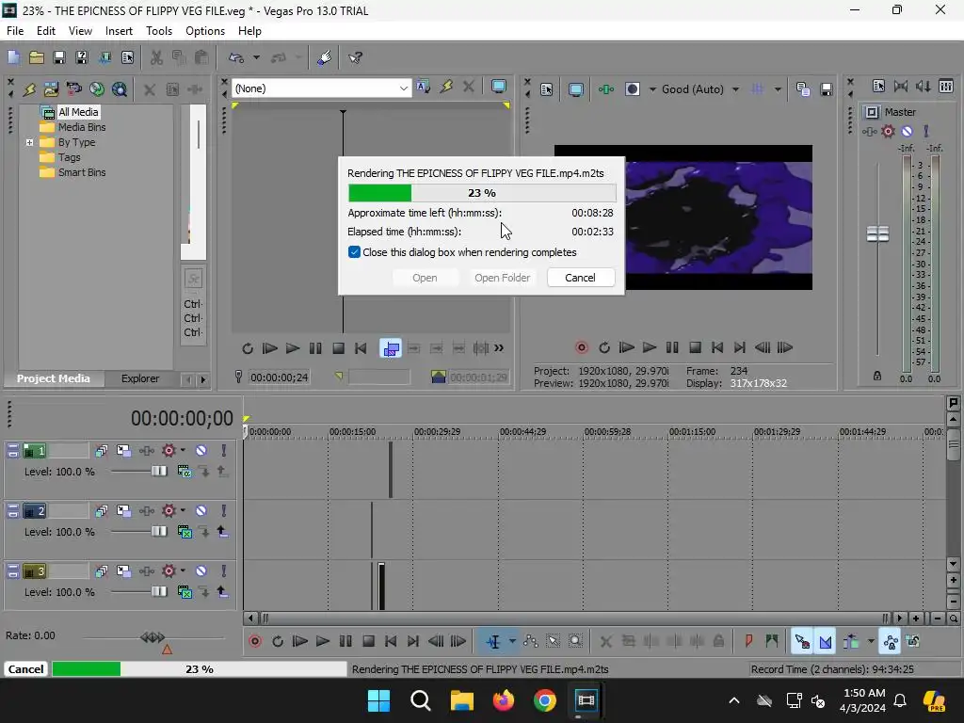Click the playback Rate slider

(153, 637)
